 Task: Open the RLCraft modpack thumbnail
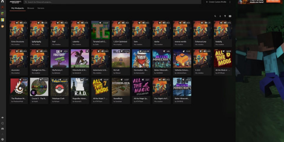(121, 58)
